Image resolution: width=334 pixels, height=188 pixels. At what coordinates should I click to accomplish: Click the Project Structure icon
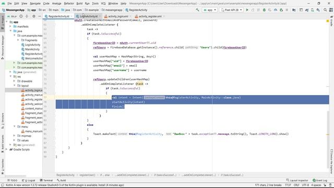(x=294, y=10)
